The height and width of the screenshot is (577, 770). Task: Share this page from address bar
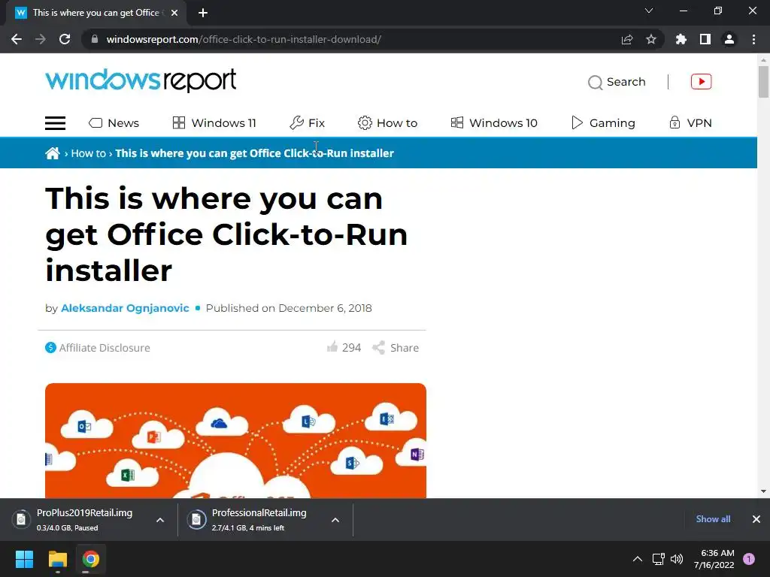coord(627,39)
